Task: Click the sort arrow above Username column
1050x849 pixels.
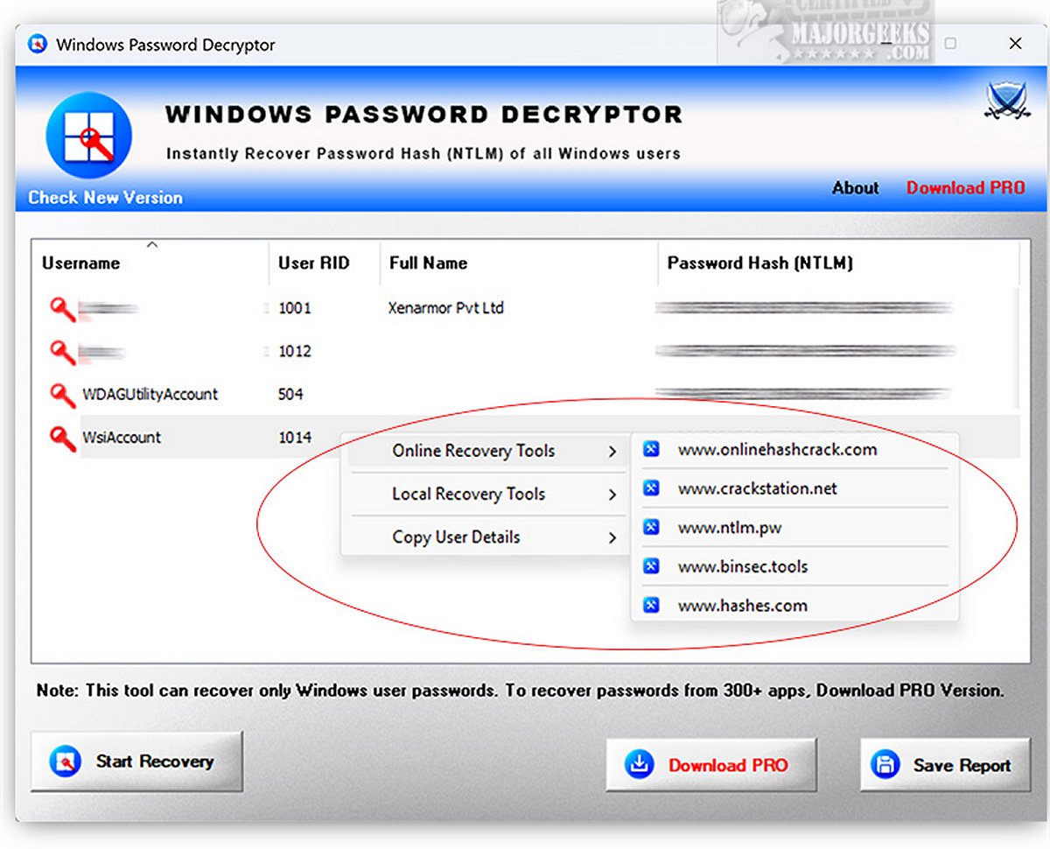Action: tap(151, 245)
